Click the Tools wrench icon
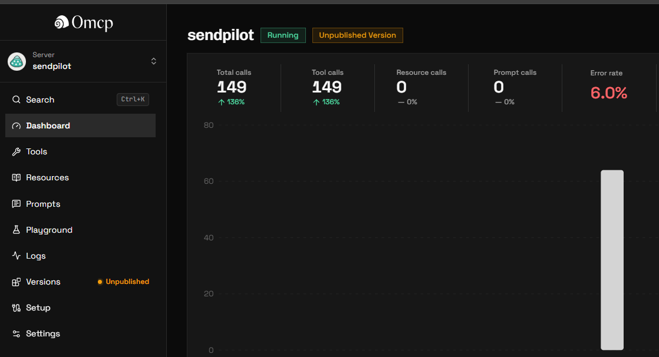The height and width of the screenshot is (357, 659). 17,151
